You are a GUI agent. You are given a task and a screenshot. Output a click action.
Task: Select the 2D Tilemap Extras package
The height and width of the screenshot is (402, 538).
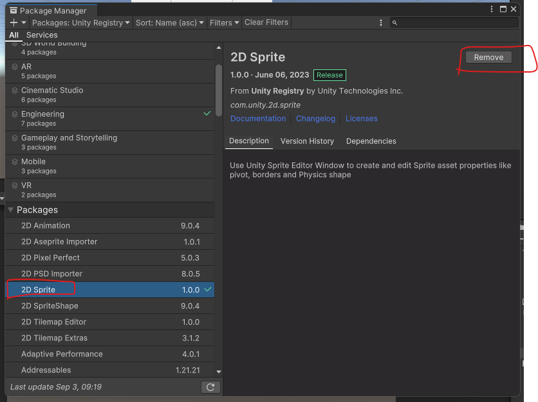click(110, 338)
